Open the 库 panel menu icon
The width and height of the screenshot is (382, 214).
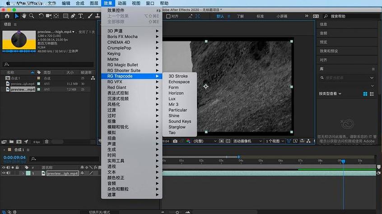click(x=373, y=69)
